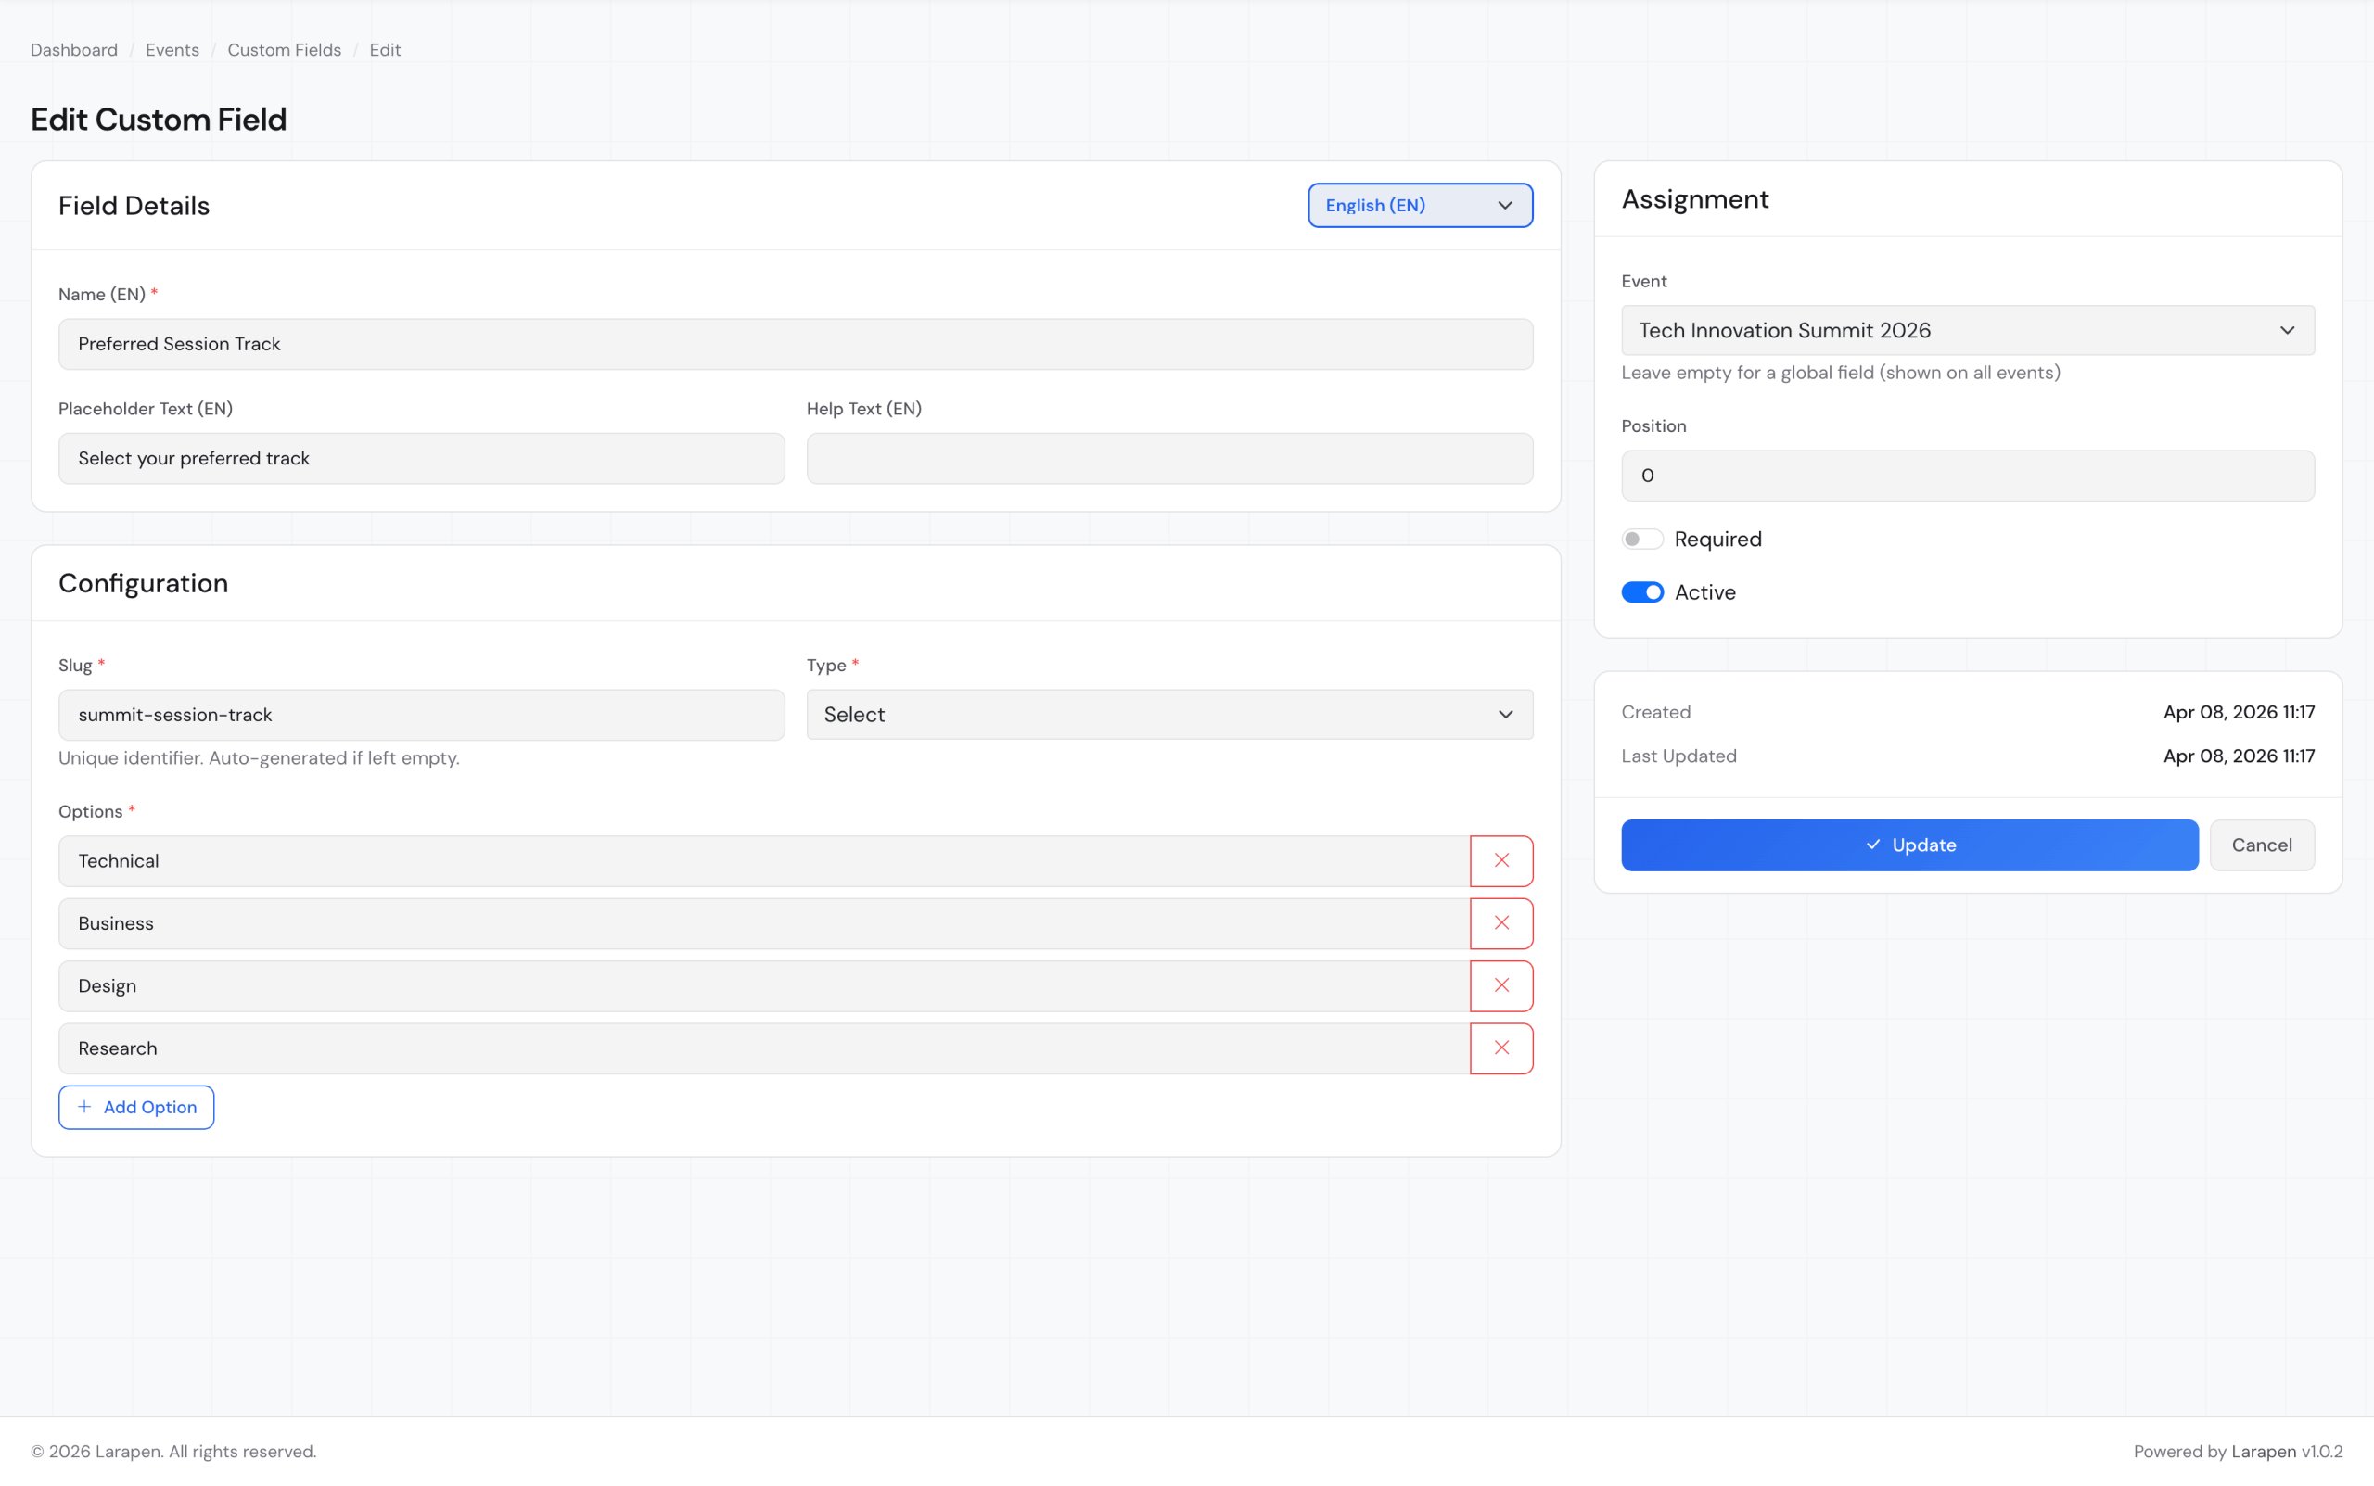Remove the Design option with X icon
Viewport: 2374px width, 1486px height.
[x=1501, y=985]
